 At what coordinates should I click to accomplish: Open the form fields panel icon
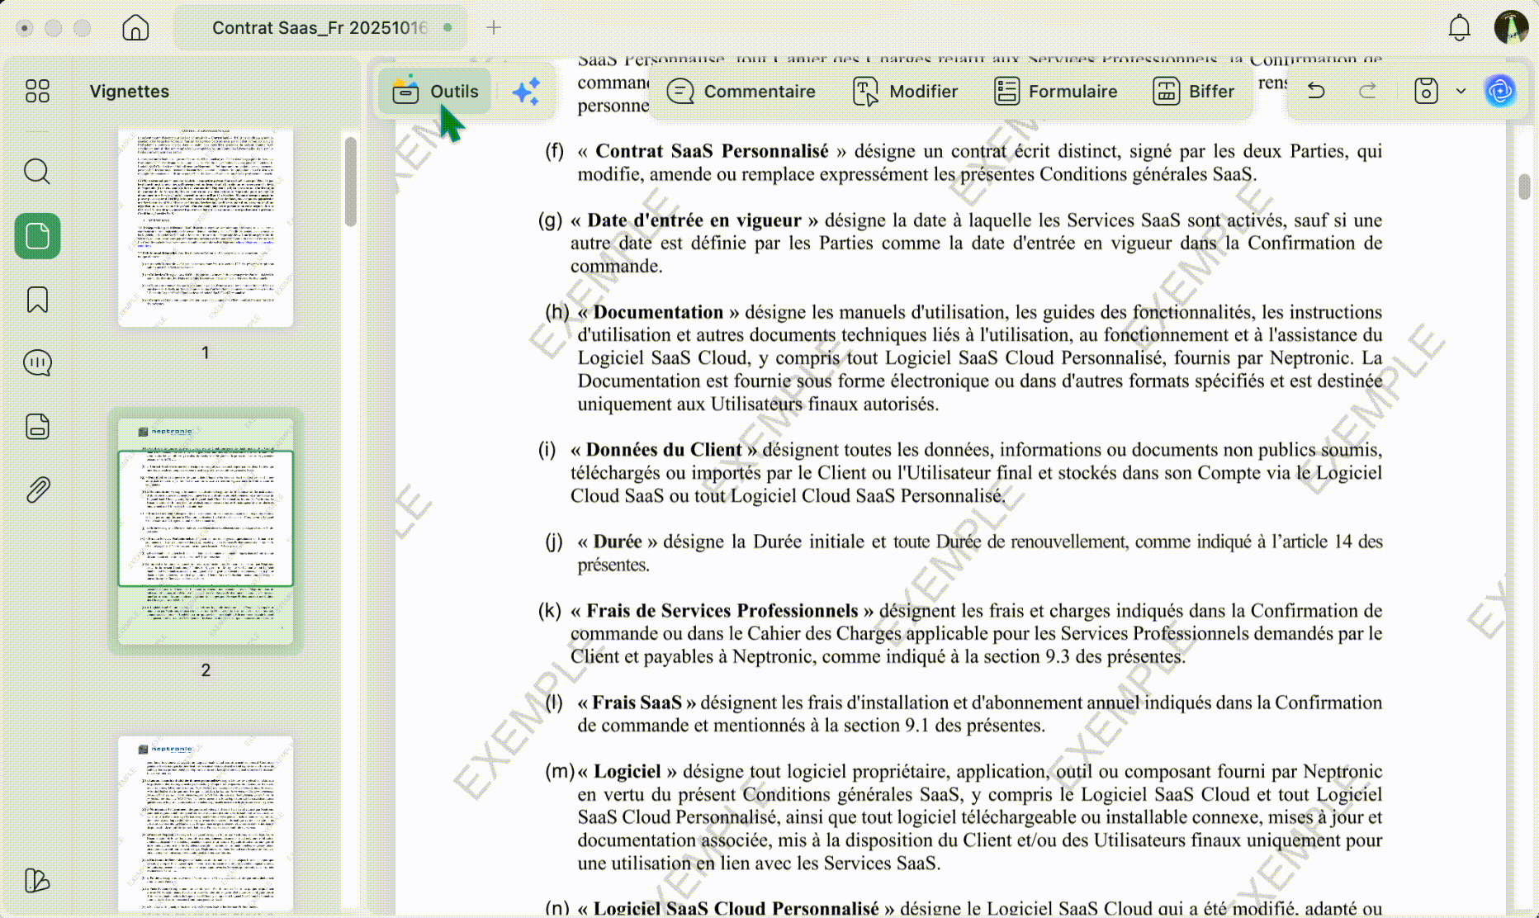[x=37, y=426]
